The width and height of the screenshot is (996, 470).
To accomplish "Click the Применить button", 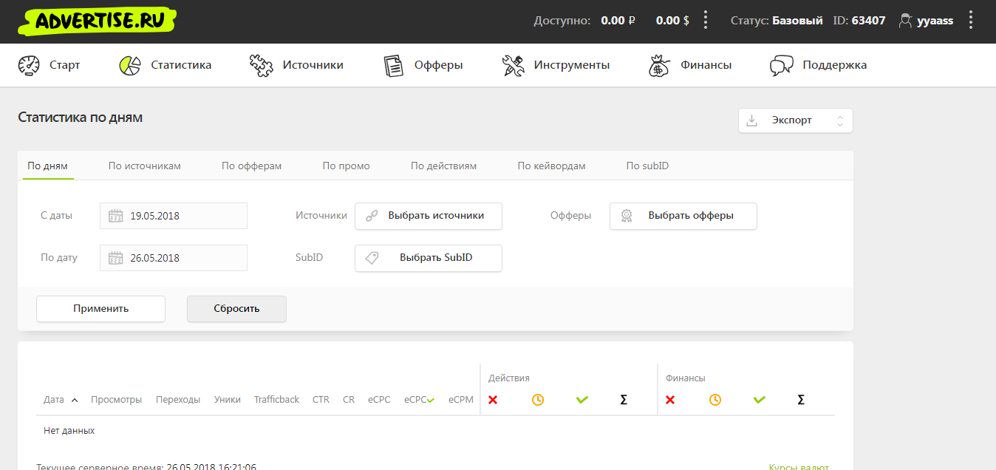I will click(101, 308).
